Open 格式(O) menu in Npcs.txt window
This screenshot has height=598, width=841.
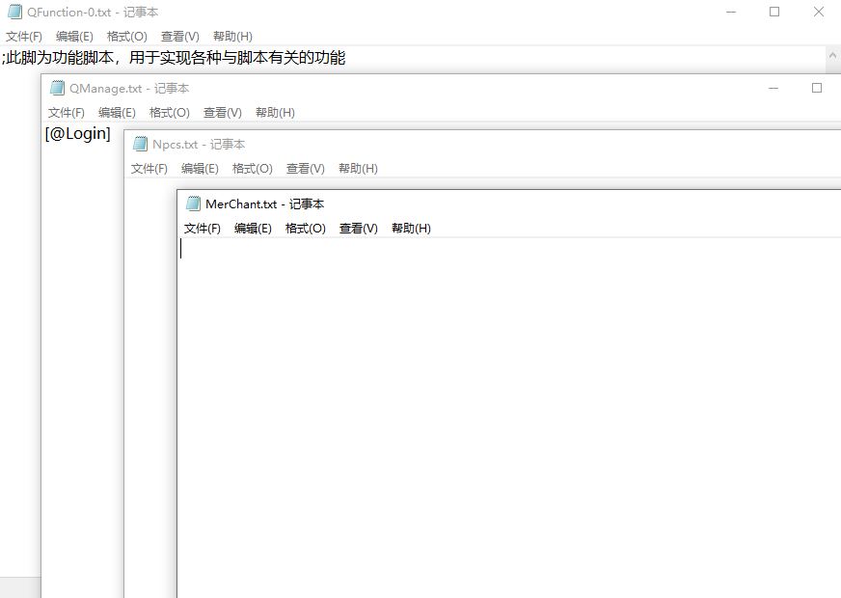pyautogui.click(x=253, y=169)
